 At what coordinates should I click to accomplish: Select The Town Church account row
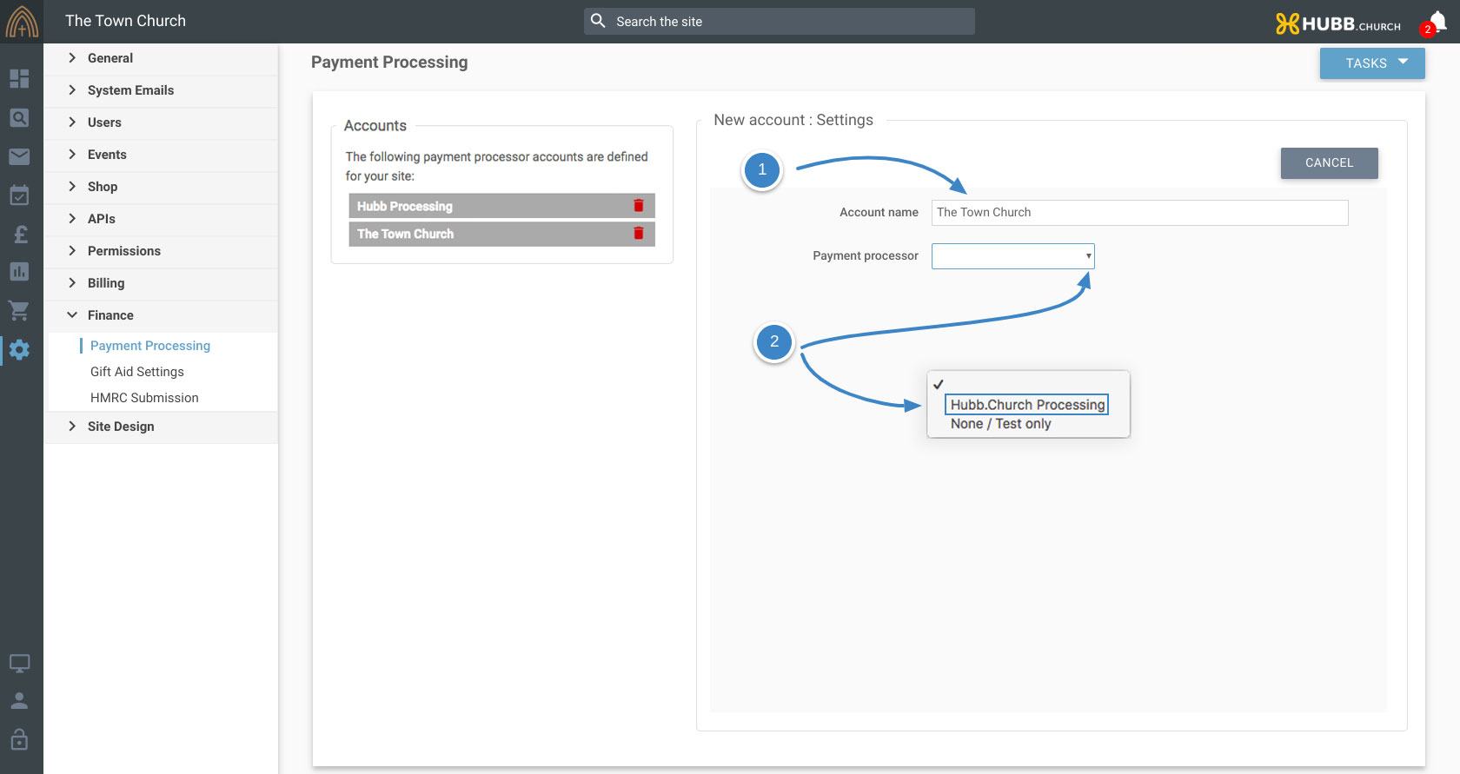(x=501, y=234)
